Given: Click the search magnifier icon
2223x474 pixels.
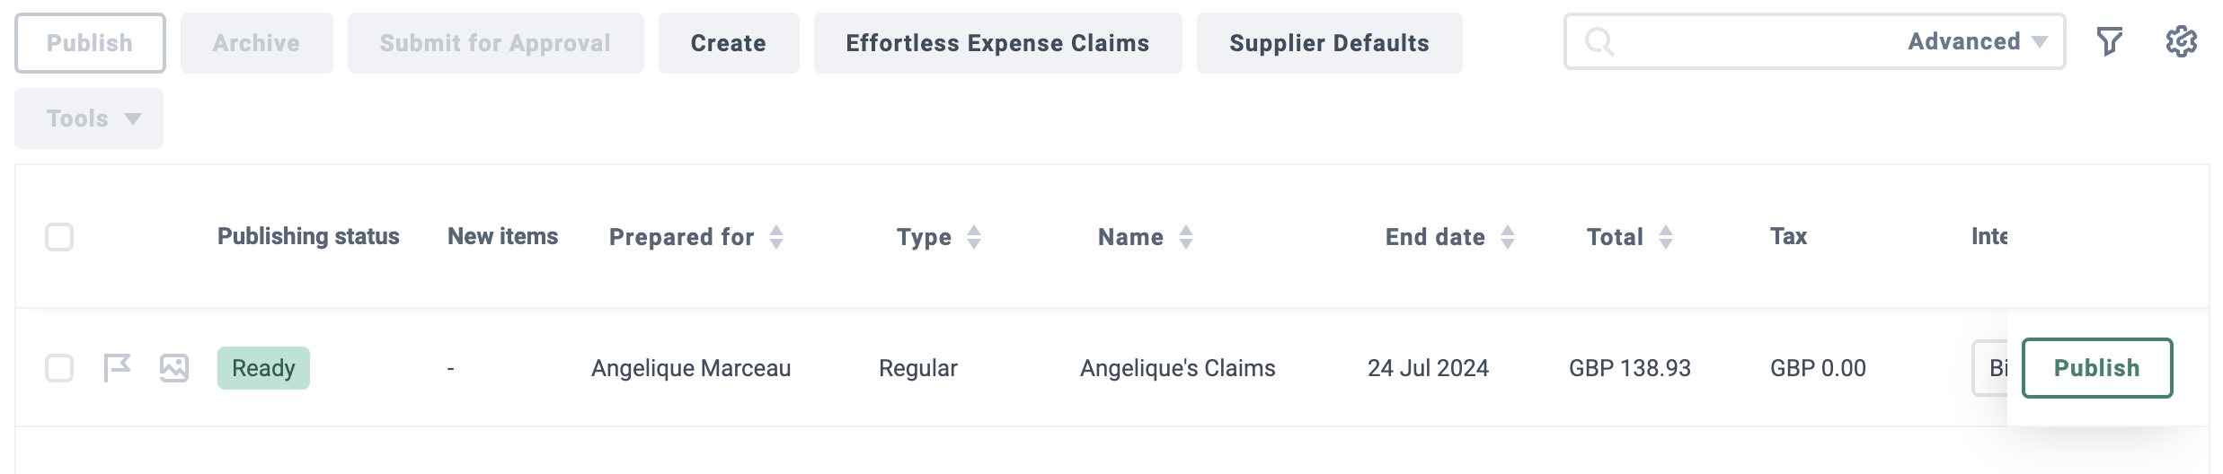Looking at the screenshot, I should [1599, 41].
